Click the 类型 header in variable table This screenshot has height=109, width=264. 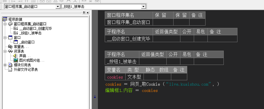[x=134, y=70]
